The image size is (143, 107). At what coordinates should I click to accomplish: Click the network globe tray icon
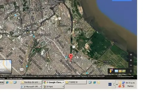pyautogui.click(x=123, y=83)
